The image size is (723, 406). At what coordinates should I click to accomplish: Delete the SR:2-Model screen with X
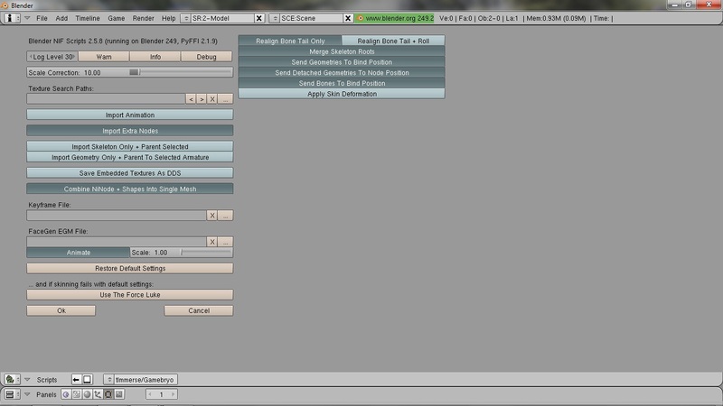pyautogui.click(x=259, y=18)
